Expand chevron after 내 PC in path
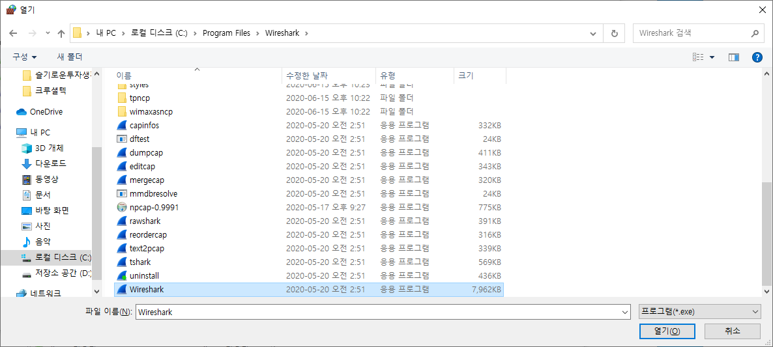 123,33
